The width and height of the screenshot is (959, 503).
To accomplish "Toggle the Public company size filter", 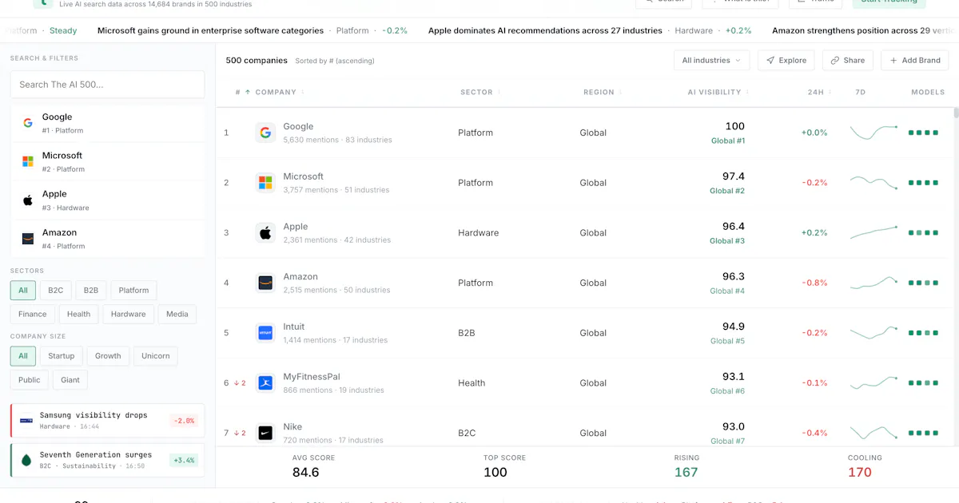I will click(30, 380).
